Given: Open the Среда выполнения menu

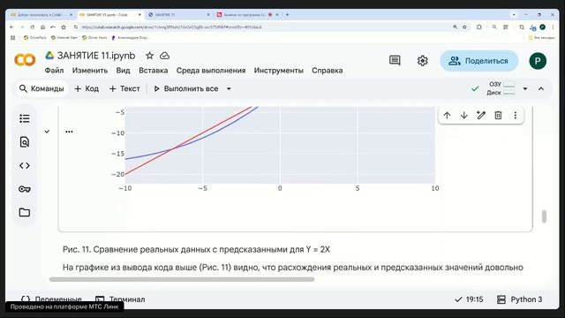Looking at the screenshot, I should (211, 71).
